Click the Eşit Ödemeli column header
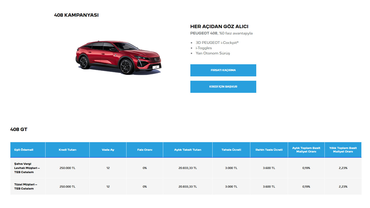 pos(24,150)
